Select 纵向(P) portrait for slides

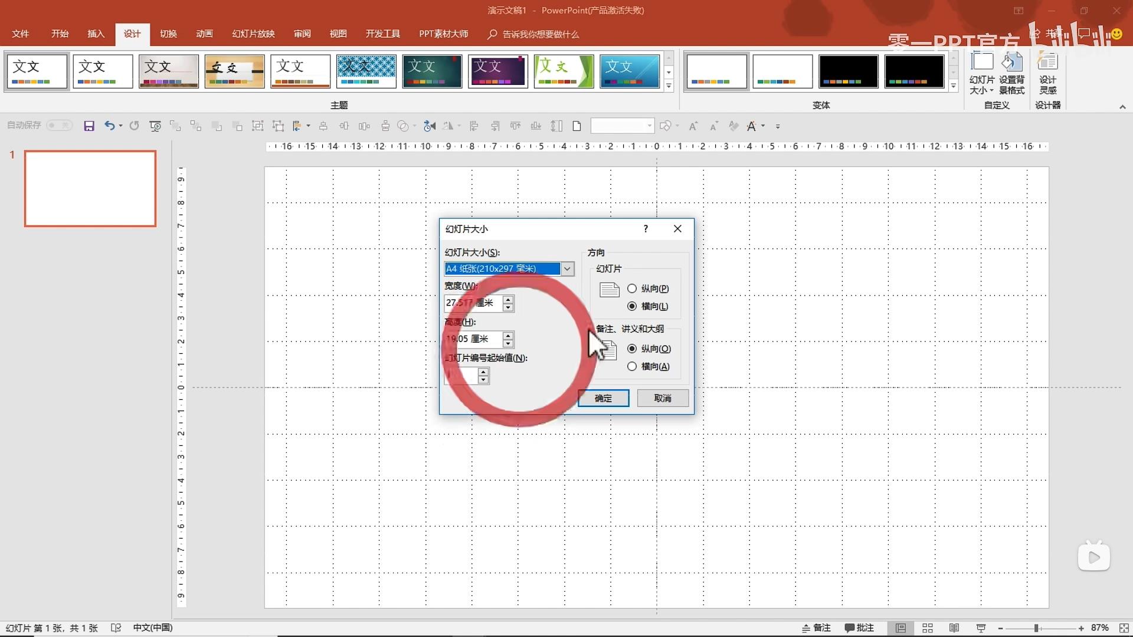coord(647,288)
